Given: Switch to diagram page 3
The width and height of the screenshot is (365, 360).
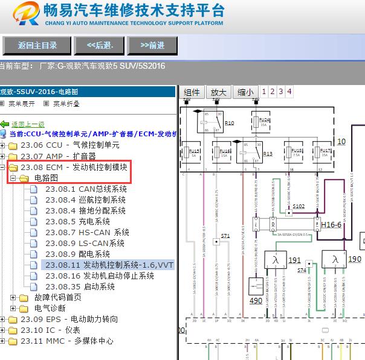Looking at the screenshot, I should tap(281, 91).
